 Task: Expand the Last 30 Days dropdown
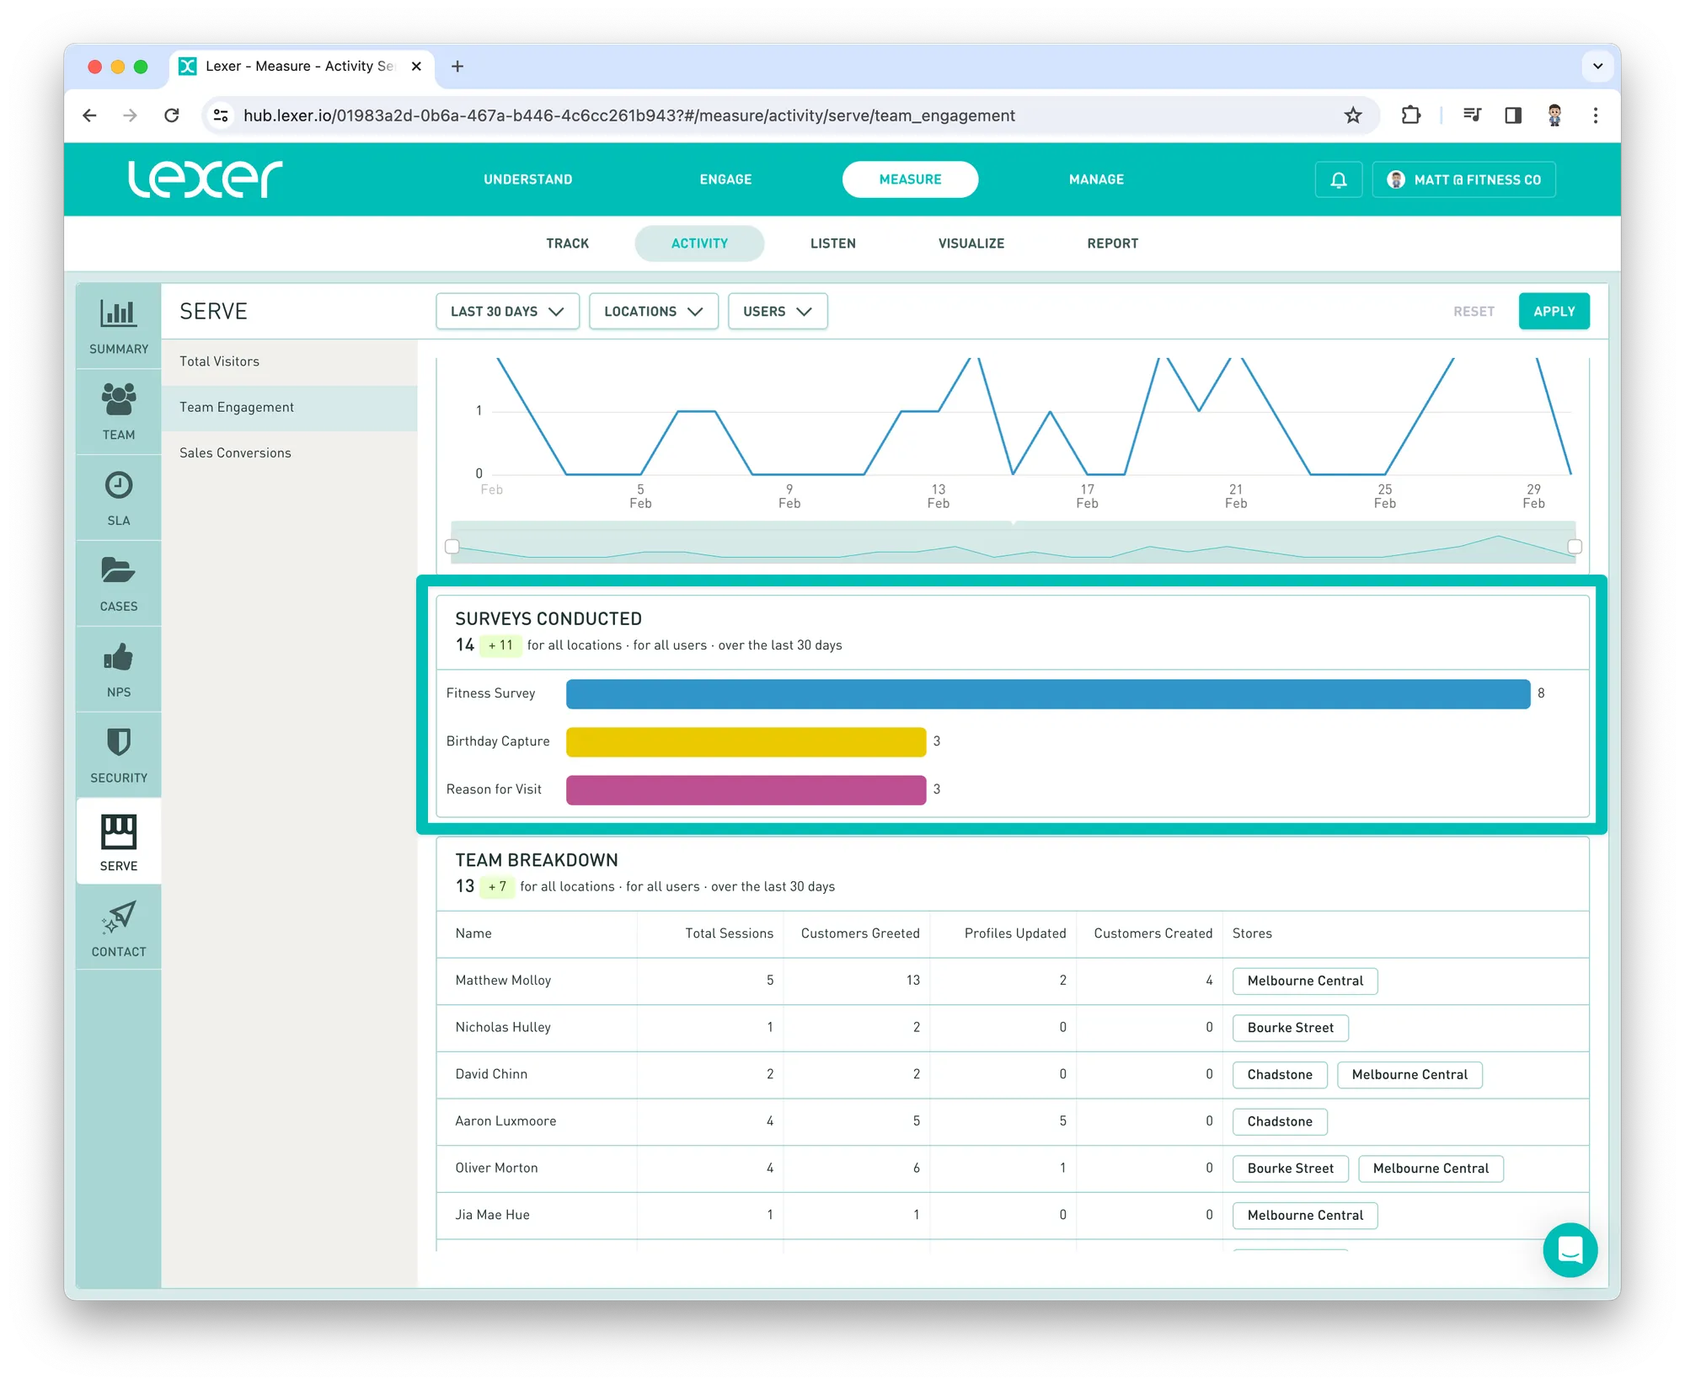point(507,312)
